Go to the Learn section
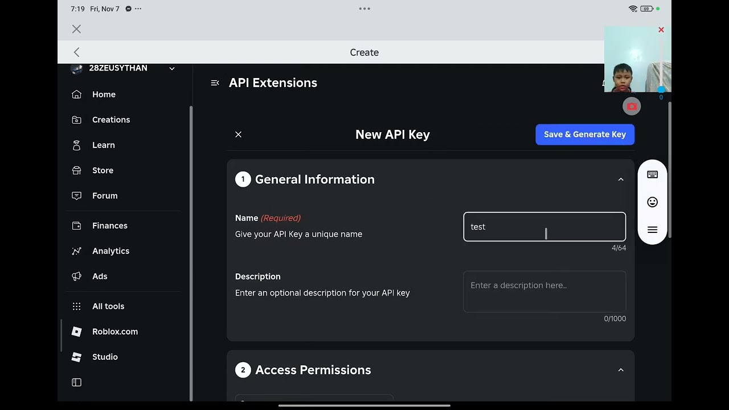Image resolution: width=729 pixels, height=410 pixels. (x=104, y=145)
